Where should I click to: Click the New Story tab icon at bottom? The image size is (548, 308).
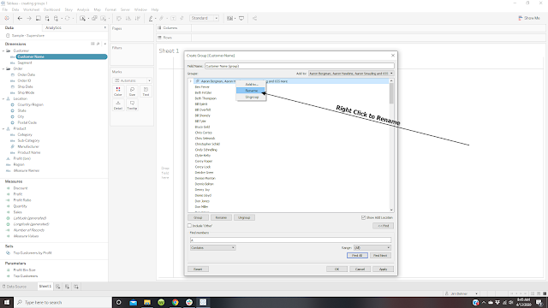76,287
